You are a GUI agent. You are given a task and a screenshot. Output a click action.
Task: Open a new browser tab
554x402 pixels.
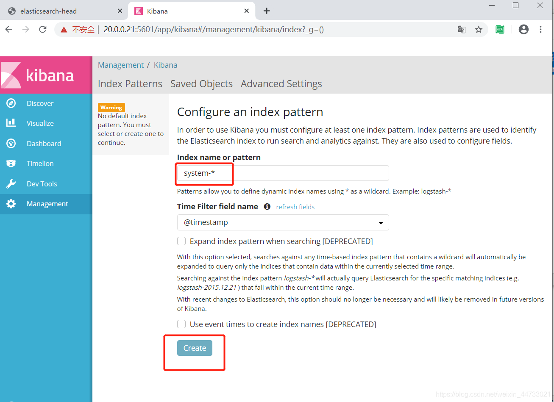tap(267, 11)
